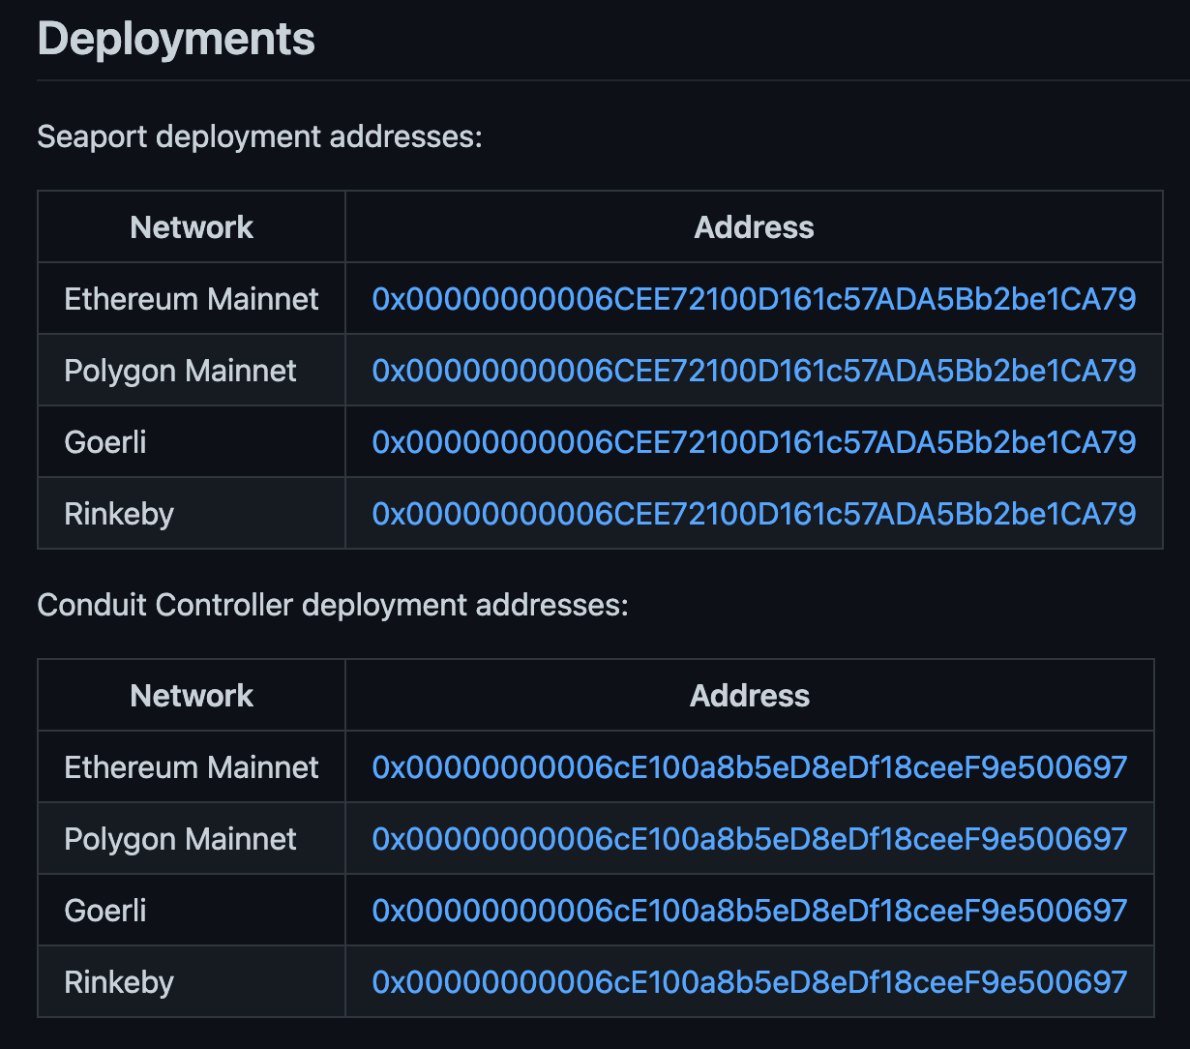This screenshot has height=1049, width=1190.
Task: Click the Deployments heading
Action: coord(176,40)
